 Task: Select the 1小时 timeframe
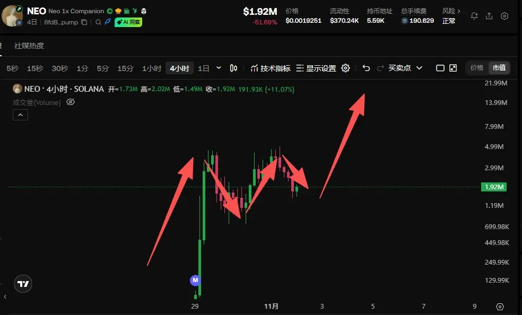point(152,68)
